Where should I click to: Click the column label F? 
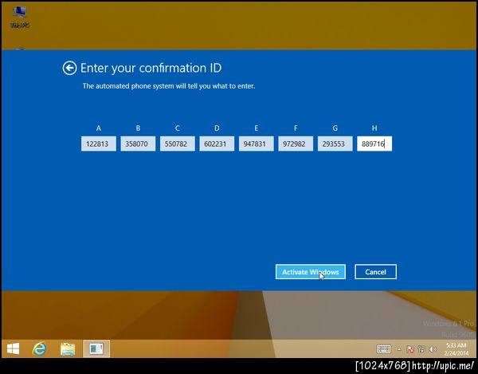click(x=296, y=128)
